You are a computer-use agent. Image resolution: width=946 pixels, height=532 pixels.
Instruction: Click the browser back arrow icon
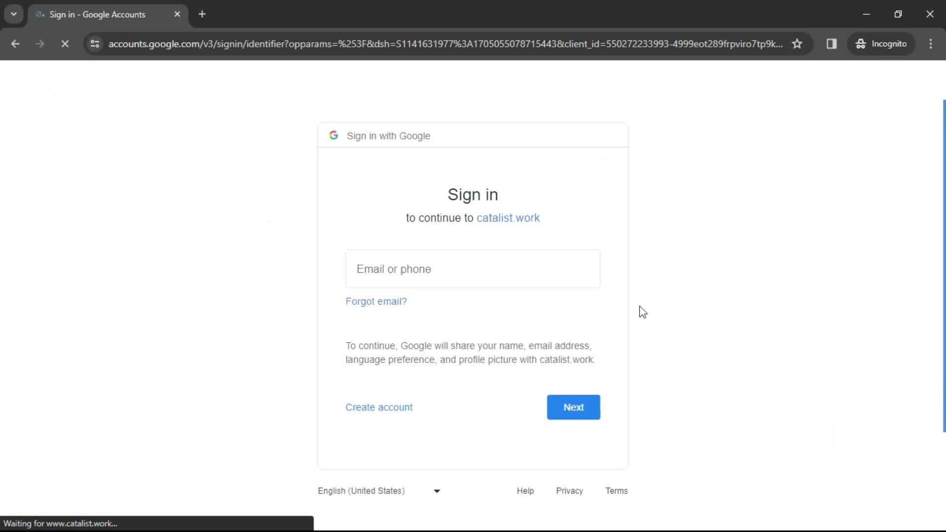[16, 43]
